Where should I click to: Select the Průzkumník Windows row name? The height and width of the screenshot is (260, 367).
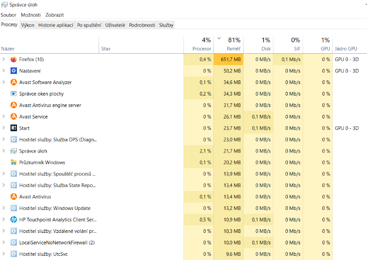pyautogui.click(x=42, y=163)
